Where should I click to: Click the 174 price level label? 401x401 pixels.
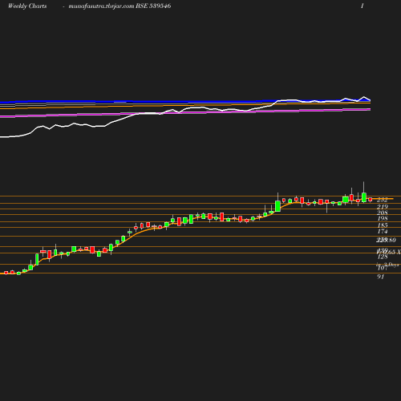pos(383,231)
